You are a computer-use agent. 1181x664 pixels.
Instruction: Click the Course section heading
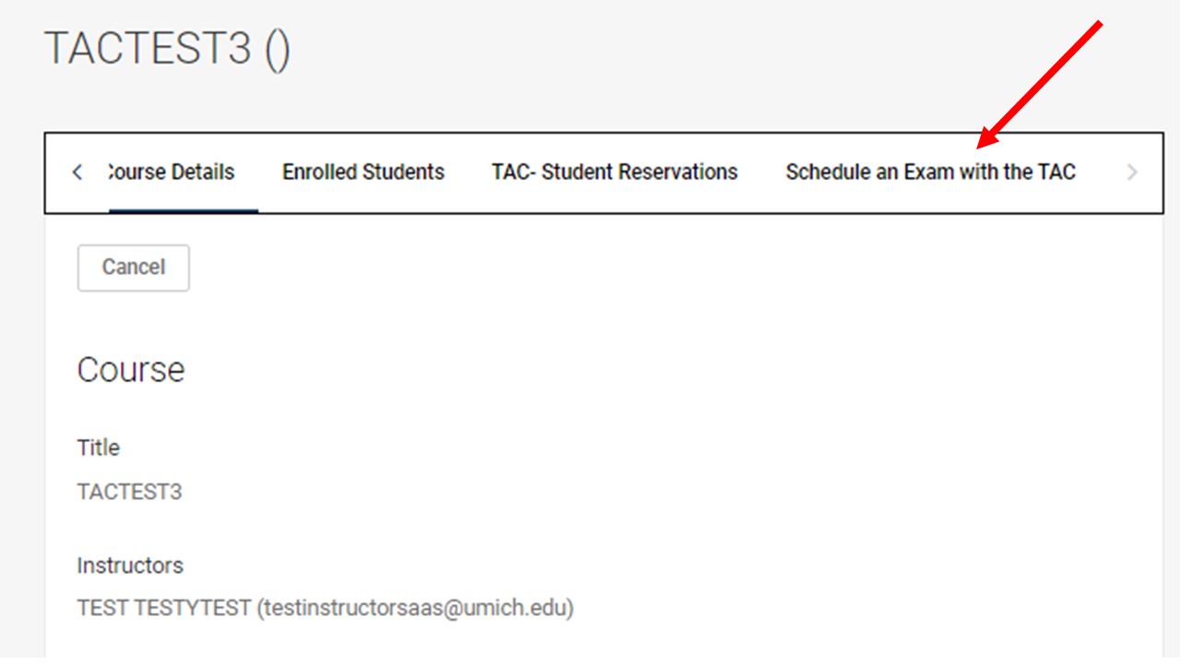pyautogui.click(x=130, y=370)
